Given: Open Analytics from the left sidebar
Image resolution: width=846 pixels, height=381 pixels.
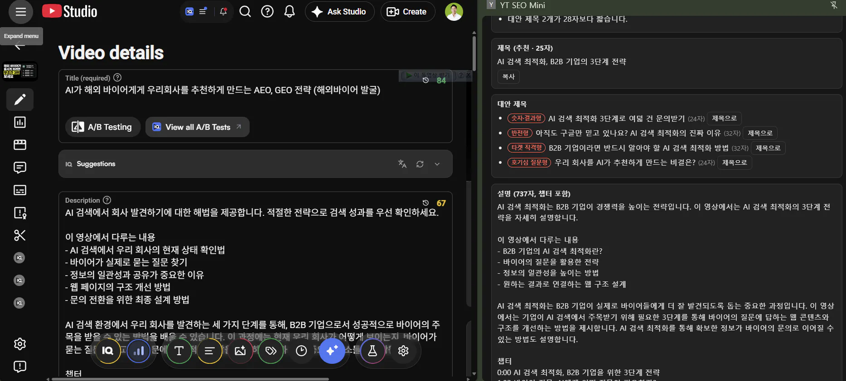Looking at the screenshot, I should 20,122.
